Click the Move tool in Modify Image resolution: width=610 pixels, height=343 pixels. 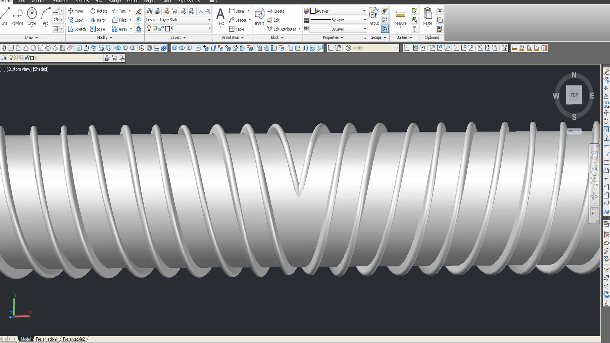[x=75, y=11]
